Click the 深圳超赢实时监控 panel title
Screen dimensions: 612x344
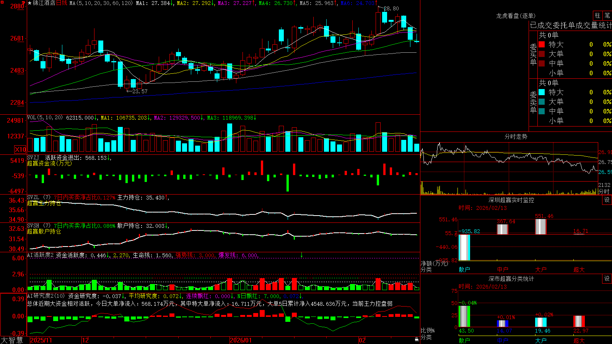[x=511, y=200]
